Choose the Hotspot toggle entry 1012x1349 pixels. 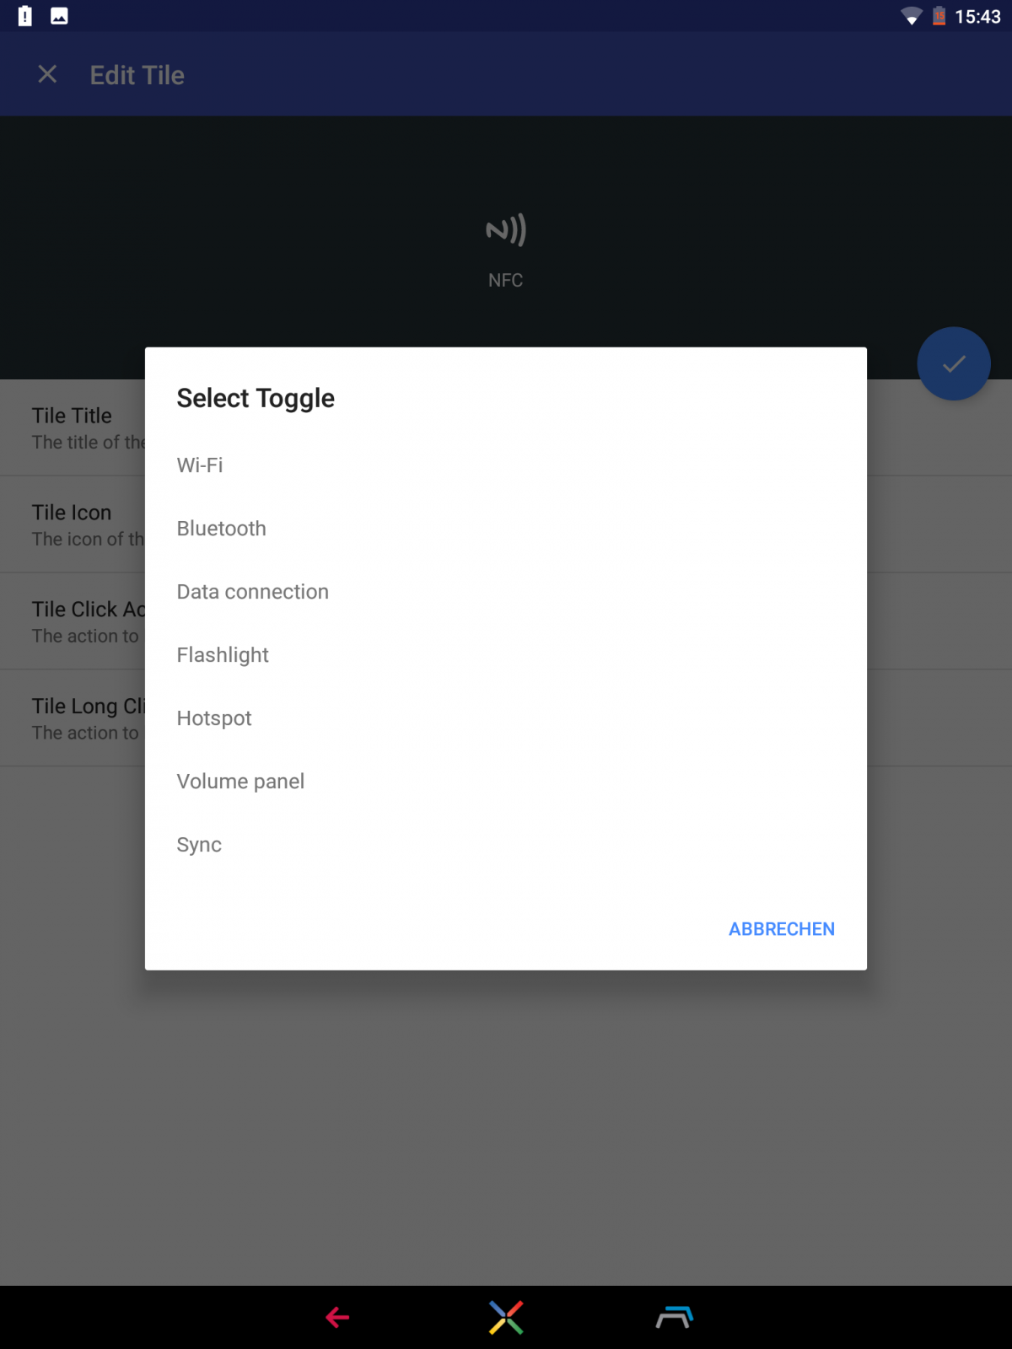point(506,718)
